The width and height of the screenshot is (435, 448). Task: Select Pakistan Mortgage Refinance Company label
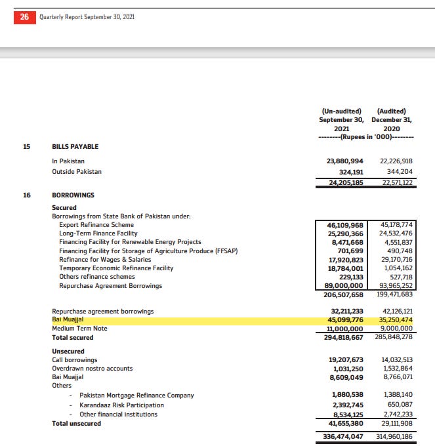(x=136, y=396)
